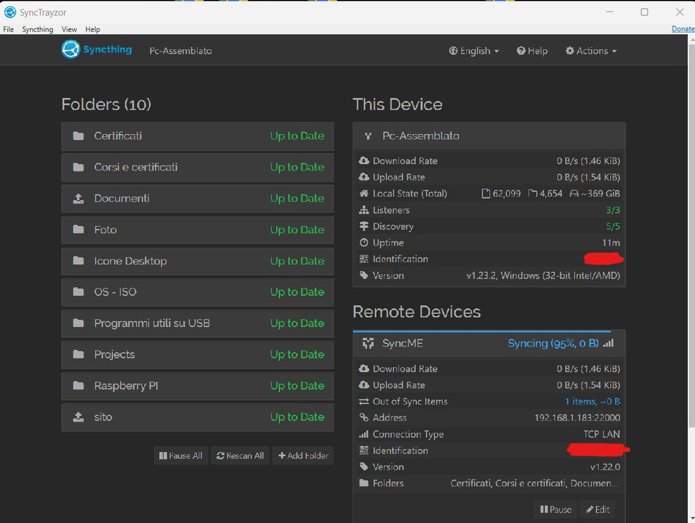Click the OS - ISO Up to Date status

coord(297,292)
